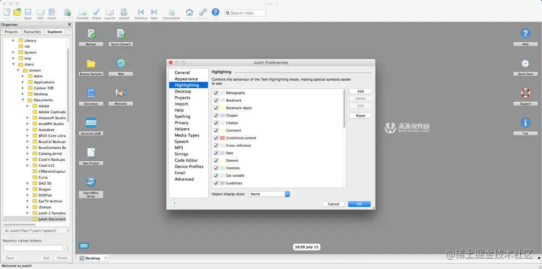Toggle the Bookmark object checkbox

[x=216, y=108]
